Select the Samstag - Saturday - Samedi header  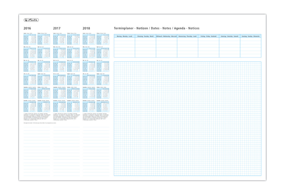click(x=229, y=36)
